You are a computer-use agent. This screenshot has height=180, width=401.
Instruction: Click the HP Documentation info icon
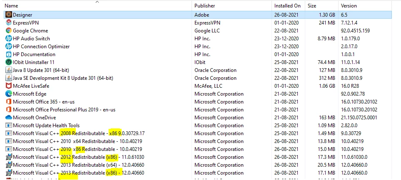pyautogui.click(x=9, y=54)
